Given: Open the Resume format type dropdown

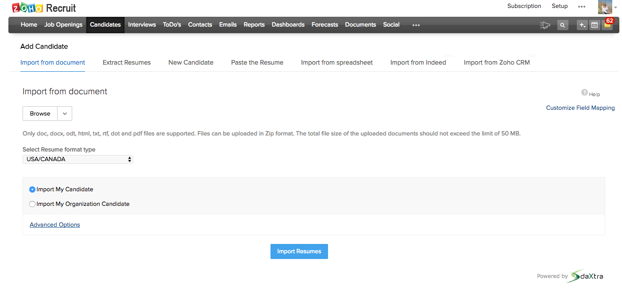Looking at the screenshot, I should pos(78,159).
